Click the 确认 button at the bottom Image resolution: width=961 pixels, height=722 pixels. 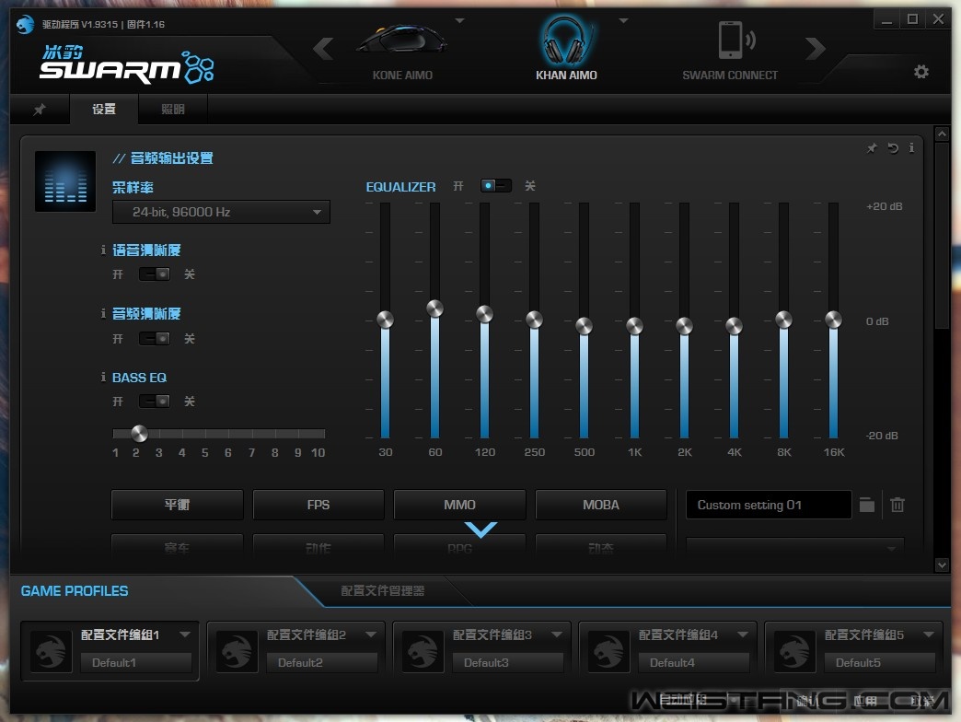(x=807, y=701)
